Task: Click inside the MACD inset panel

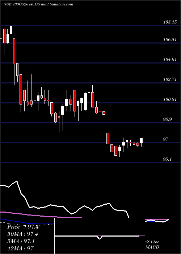Action: coord(100,236)
